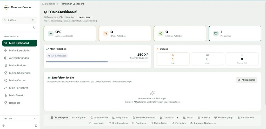Click the notification bell icon

tap(34, 27)
